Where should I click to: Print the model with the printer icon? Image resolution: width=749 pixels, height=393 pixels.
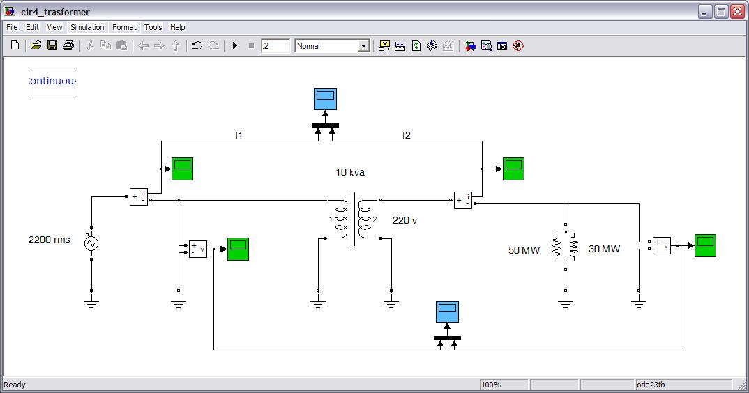[68, 46]
